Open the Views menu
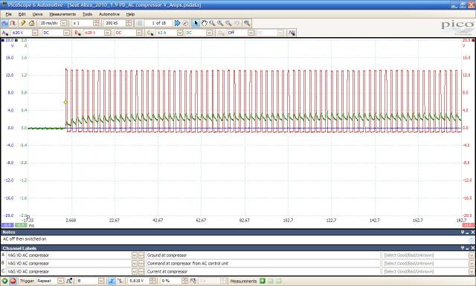This screenshot has height=286, width=476. 37,14
